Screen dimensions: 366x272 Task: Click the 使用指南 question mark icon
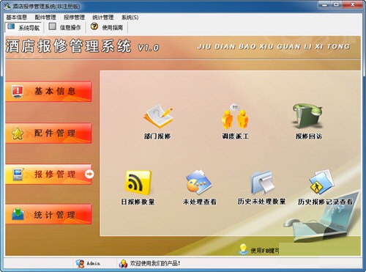pos(94,26)
